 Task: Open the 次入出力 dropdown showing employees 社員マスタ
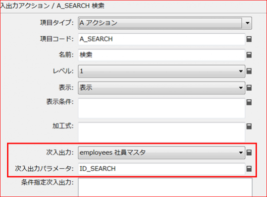click(x=162, y=153)
